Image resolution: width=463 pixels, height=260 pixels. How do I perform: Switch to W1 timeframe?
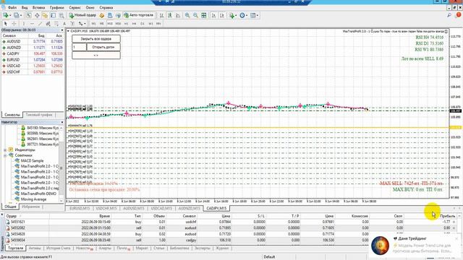coord(150,24)
